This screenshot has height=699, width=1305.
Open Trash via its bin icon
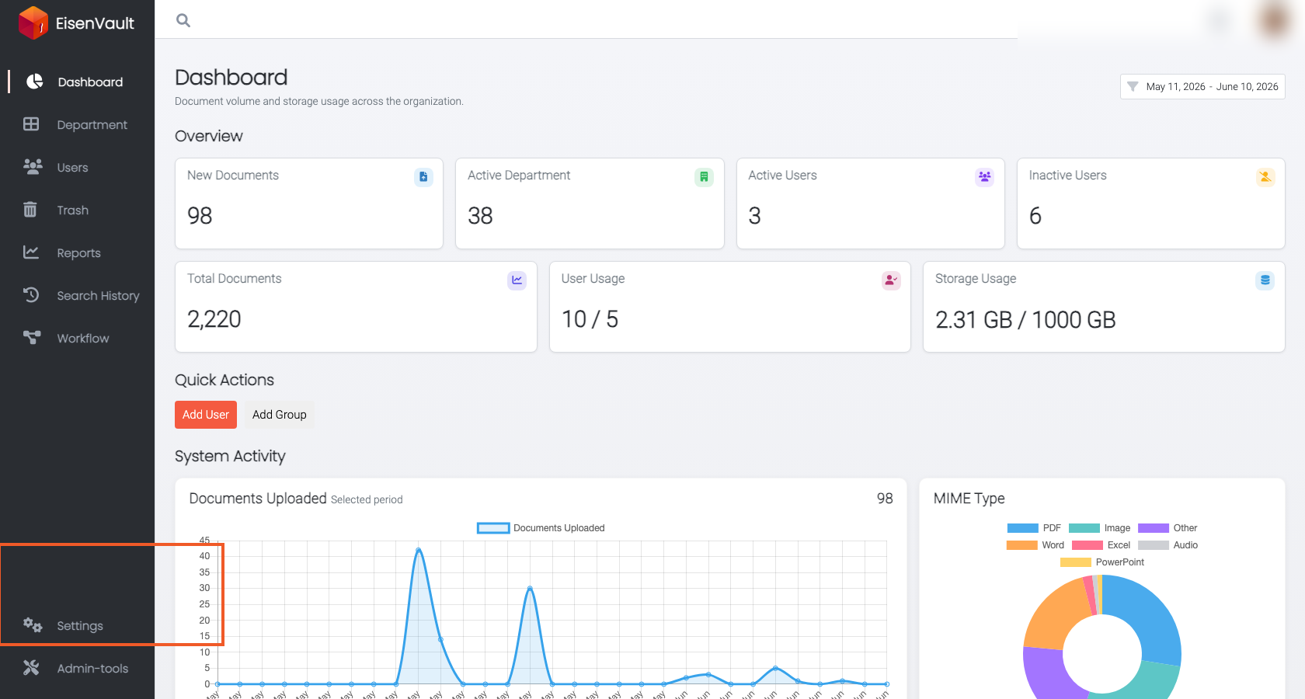pyautogui.click(x=30, y=210)
